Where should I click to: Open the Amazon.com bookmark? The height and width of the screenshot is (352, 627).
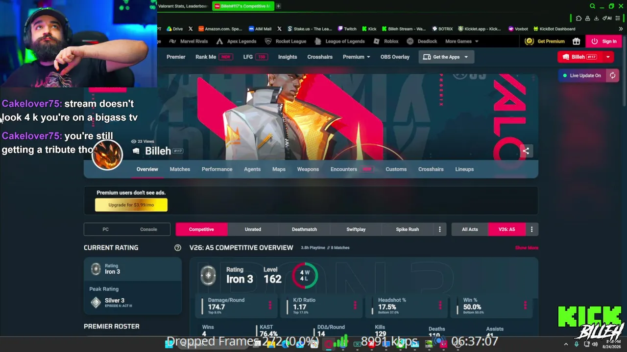220,29
